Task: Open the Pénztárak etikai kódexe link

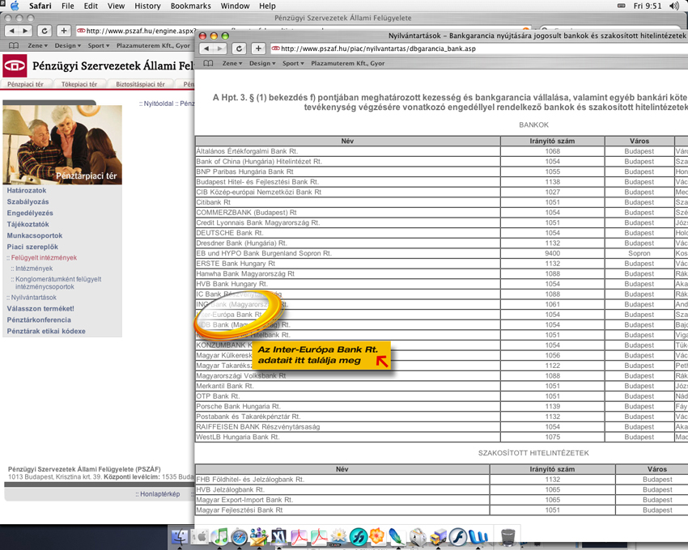Action: tap(46, 331)
